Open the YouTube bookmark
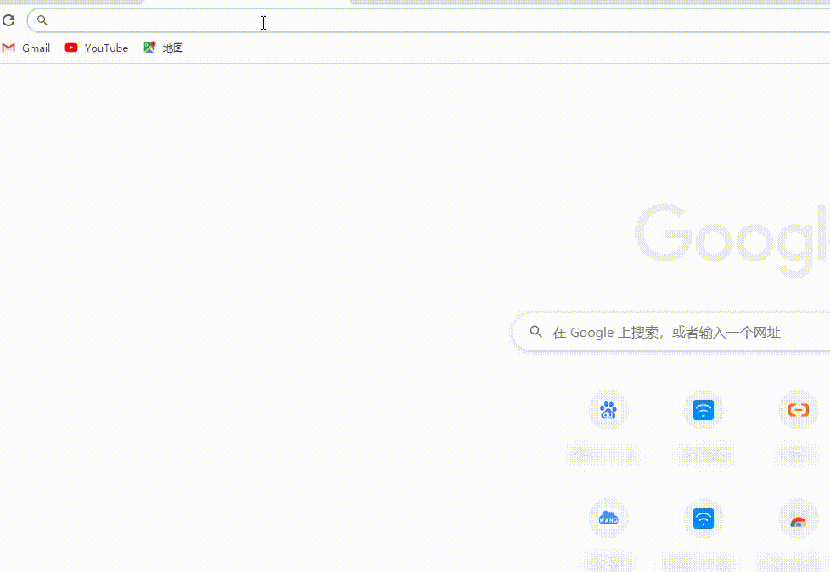The image size is (830, 572). [x=97, y=48]
